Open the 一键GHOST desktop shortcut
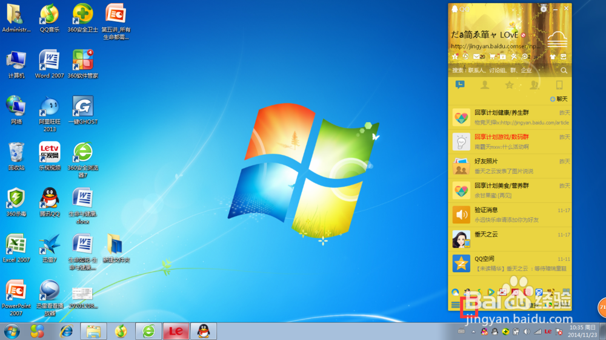 point(82,110)
